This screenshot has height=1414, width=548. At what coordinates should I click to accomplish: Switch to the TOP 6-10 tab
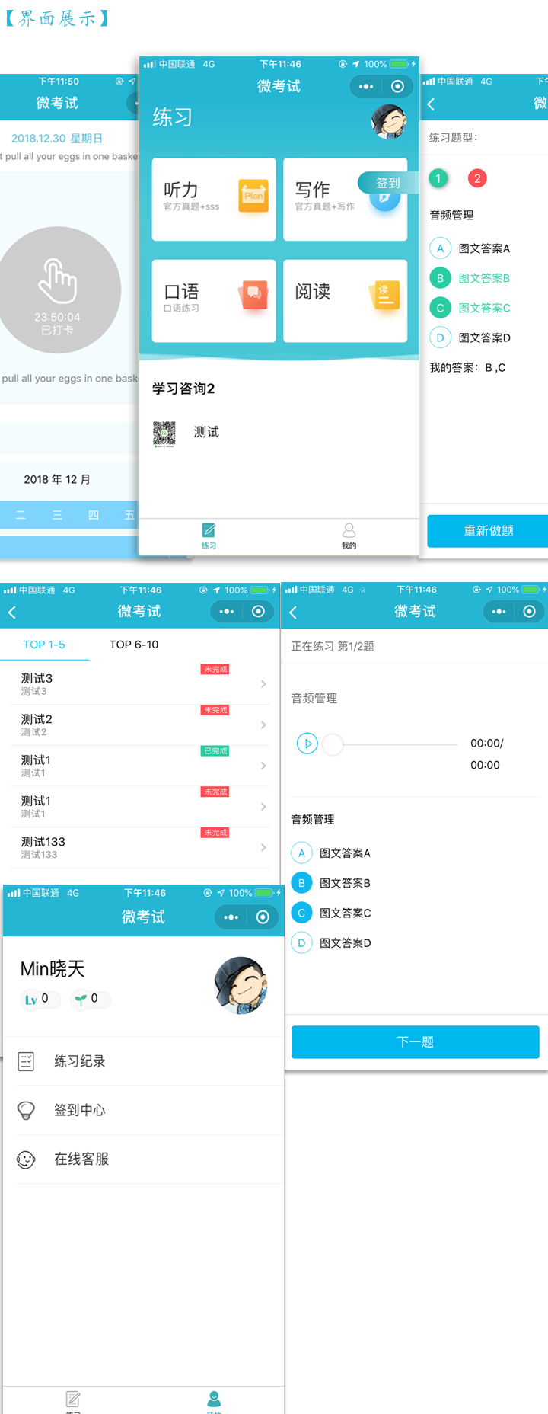pyautogui.click(x=134, y=645)
